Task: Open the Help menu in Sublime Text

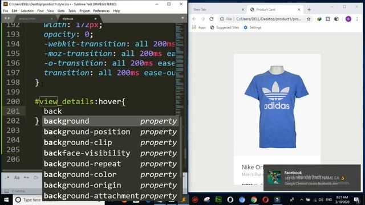Action: (x=116, y=11)
